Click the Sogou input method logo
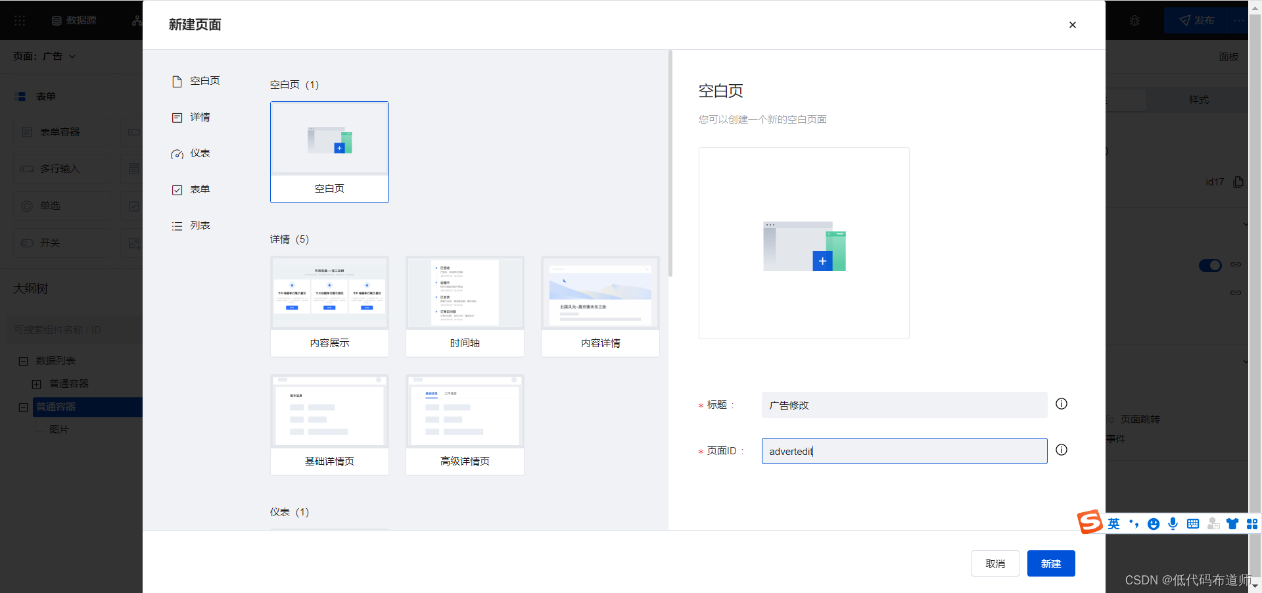The image size is (1262, 593). 1090,522
